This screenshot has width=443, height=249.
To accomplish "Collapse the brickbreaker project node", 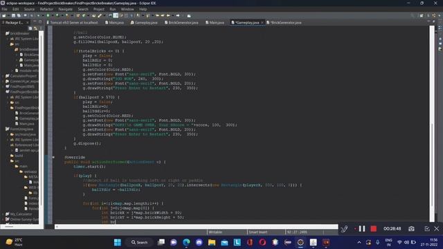I will (x=3, y=33).
